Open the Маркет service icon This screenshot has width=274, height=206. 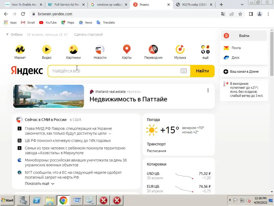pyautogui.click(x=20, y=52)
